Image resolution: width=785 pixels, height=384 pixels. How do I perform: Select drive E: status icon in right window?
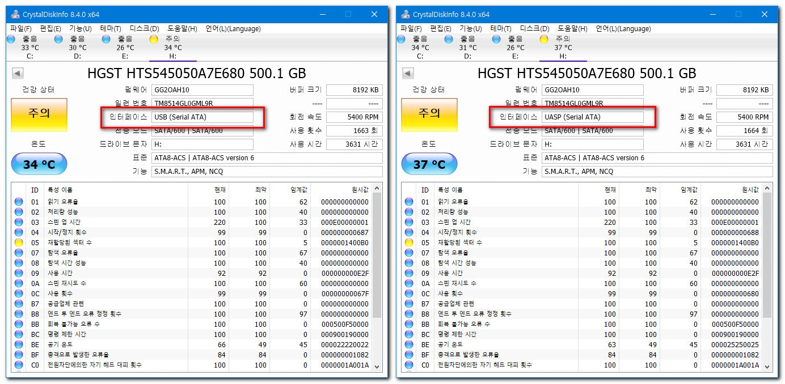496,39
